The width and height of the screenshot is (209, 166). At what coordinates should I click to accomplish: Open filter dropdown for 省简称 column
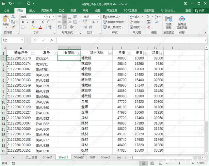click(x=79, y=53)
